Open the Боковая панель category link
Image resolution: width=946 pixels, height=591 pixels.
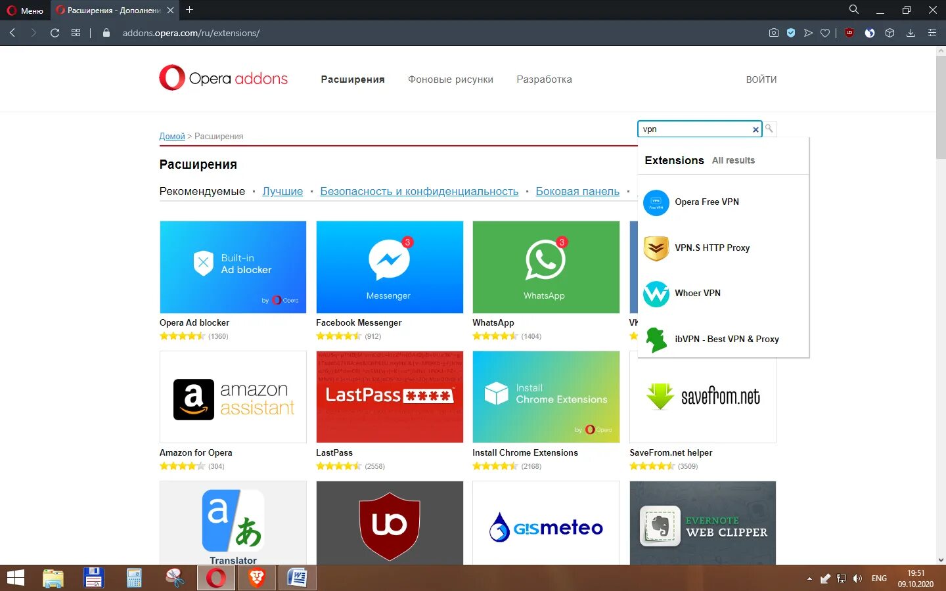(x=577, y=191)
